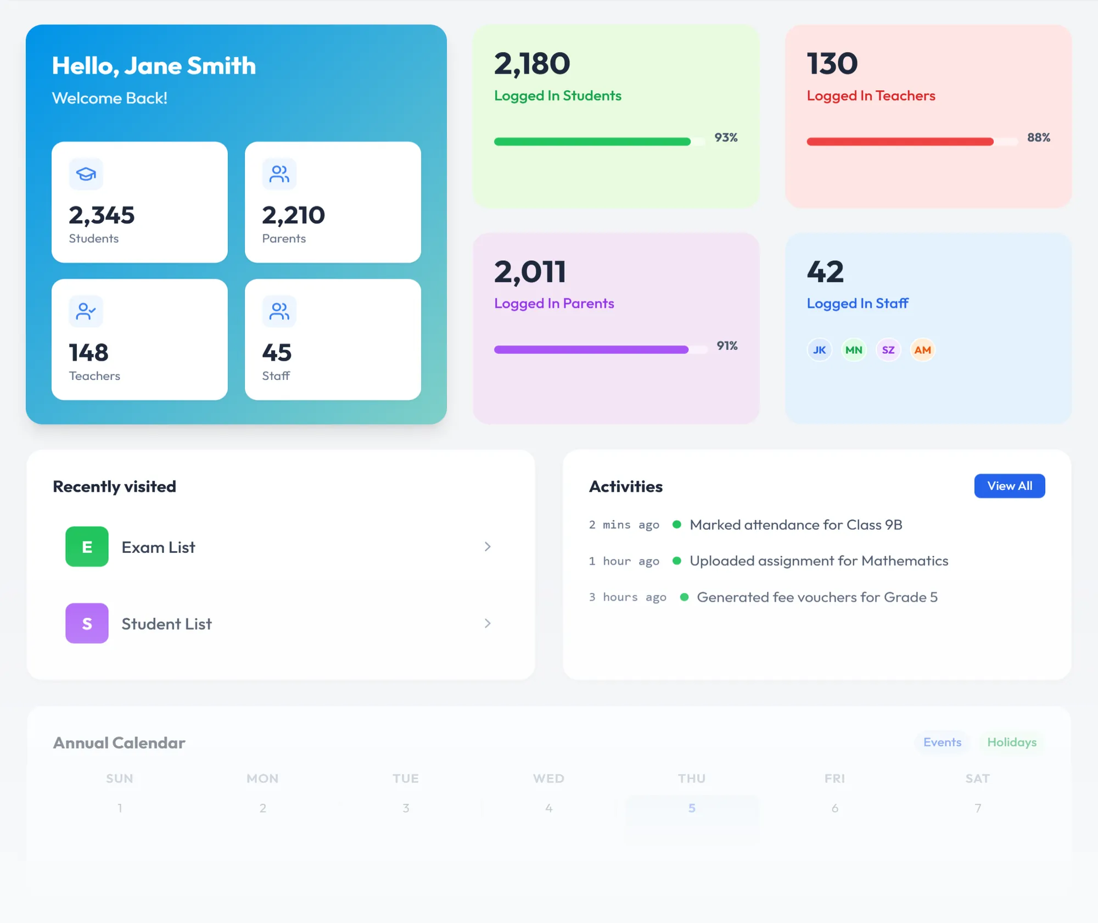Click the '93%' students percentage label
Viewport: 1098px width, 923px height.
[x=726, y=137]
